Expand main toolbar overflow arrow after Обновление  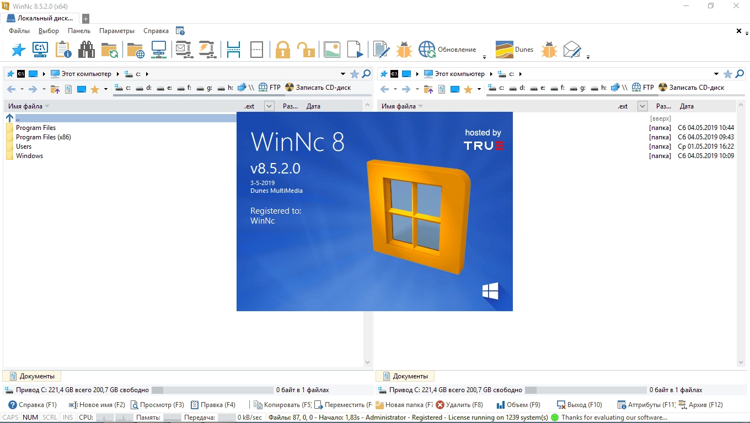tap(484, 57)
